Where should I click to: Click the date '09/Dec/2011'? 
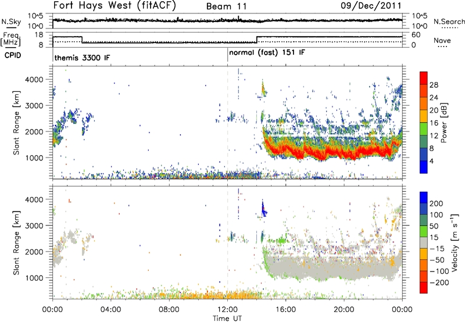pos(371,5)
